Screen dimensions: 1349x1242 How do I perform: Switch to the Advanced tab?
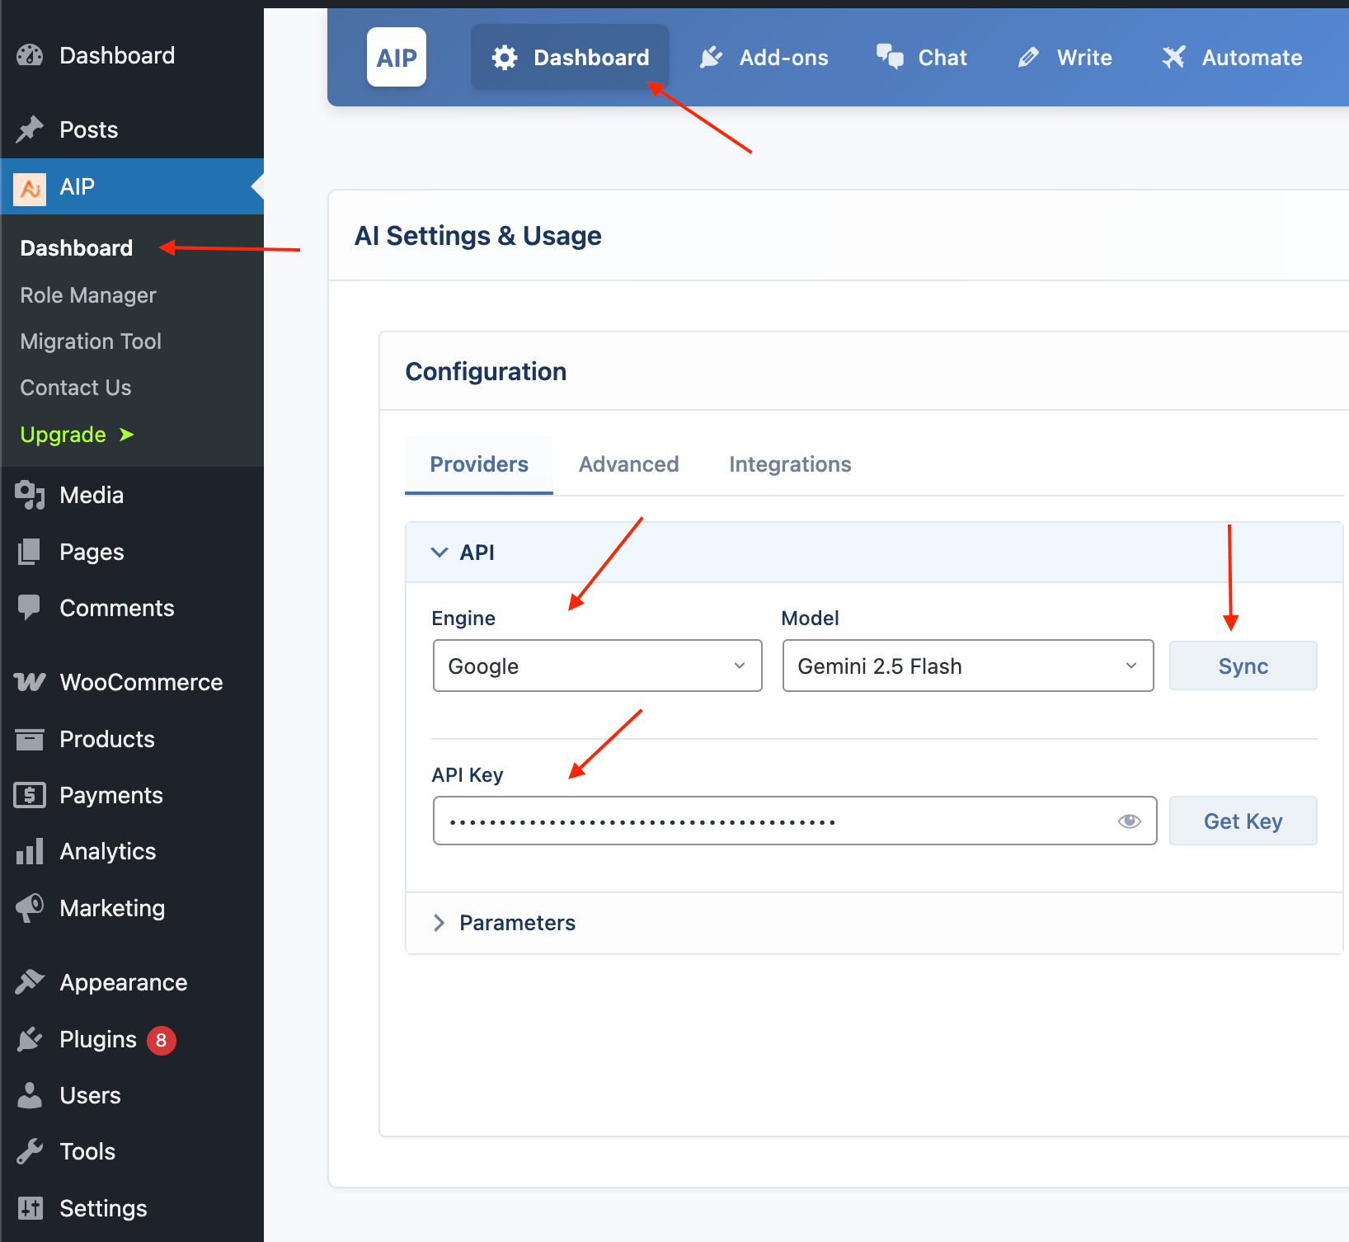(x=629, y=464)
